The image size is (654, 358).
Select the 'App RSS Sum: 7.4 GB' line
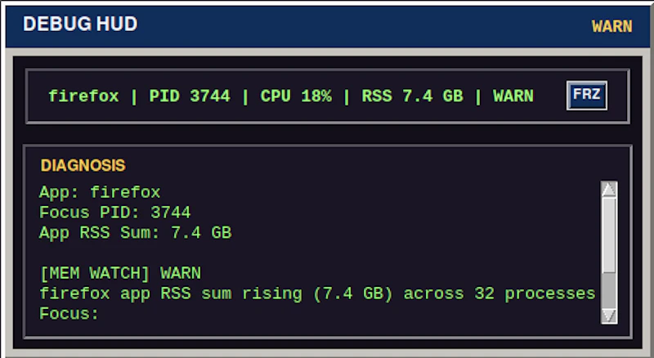[136, 233]
